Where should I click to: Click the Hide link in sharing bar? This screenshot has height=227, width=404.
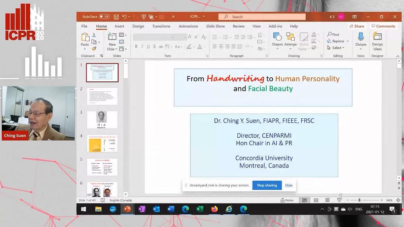tap(289, 185)
